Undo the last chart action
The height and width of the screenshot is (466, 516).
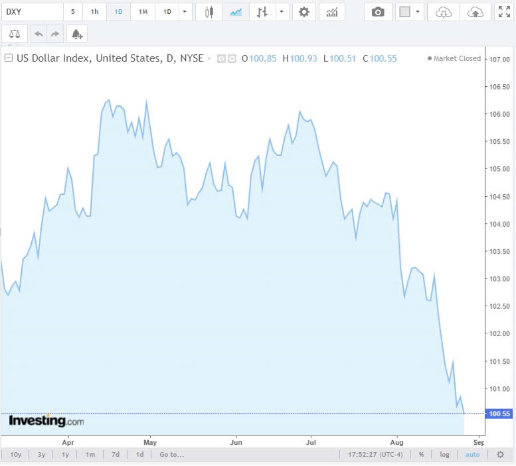(39, 34)
